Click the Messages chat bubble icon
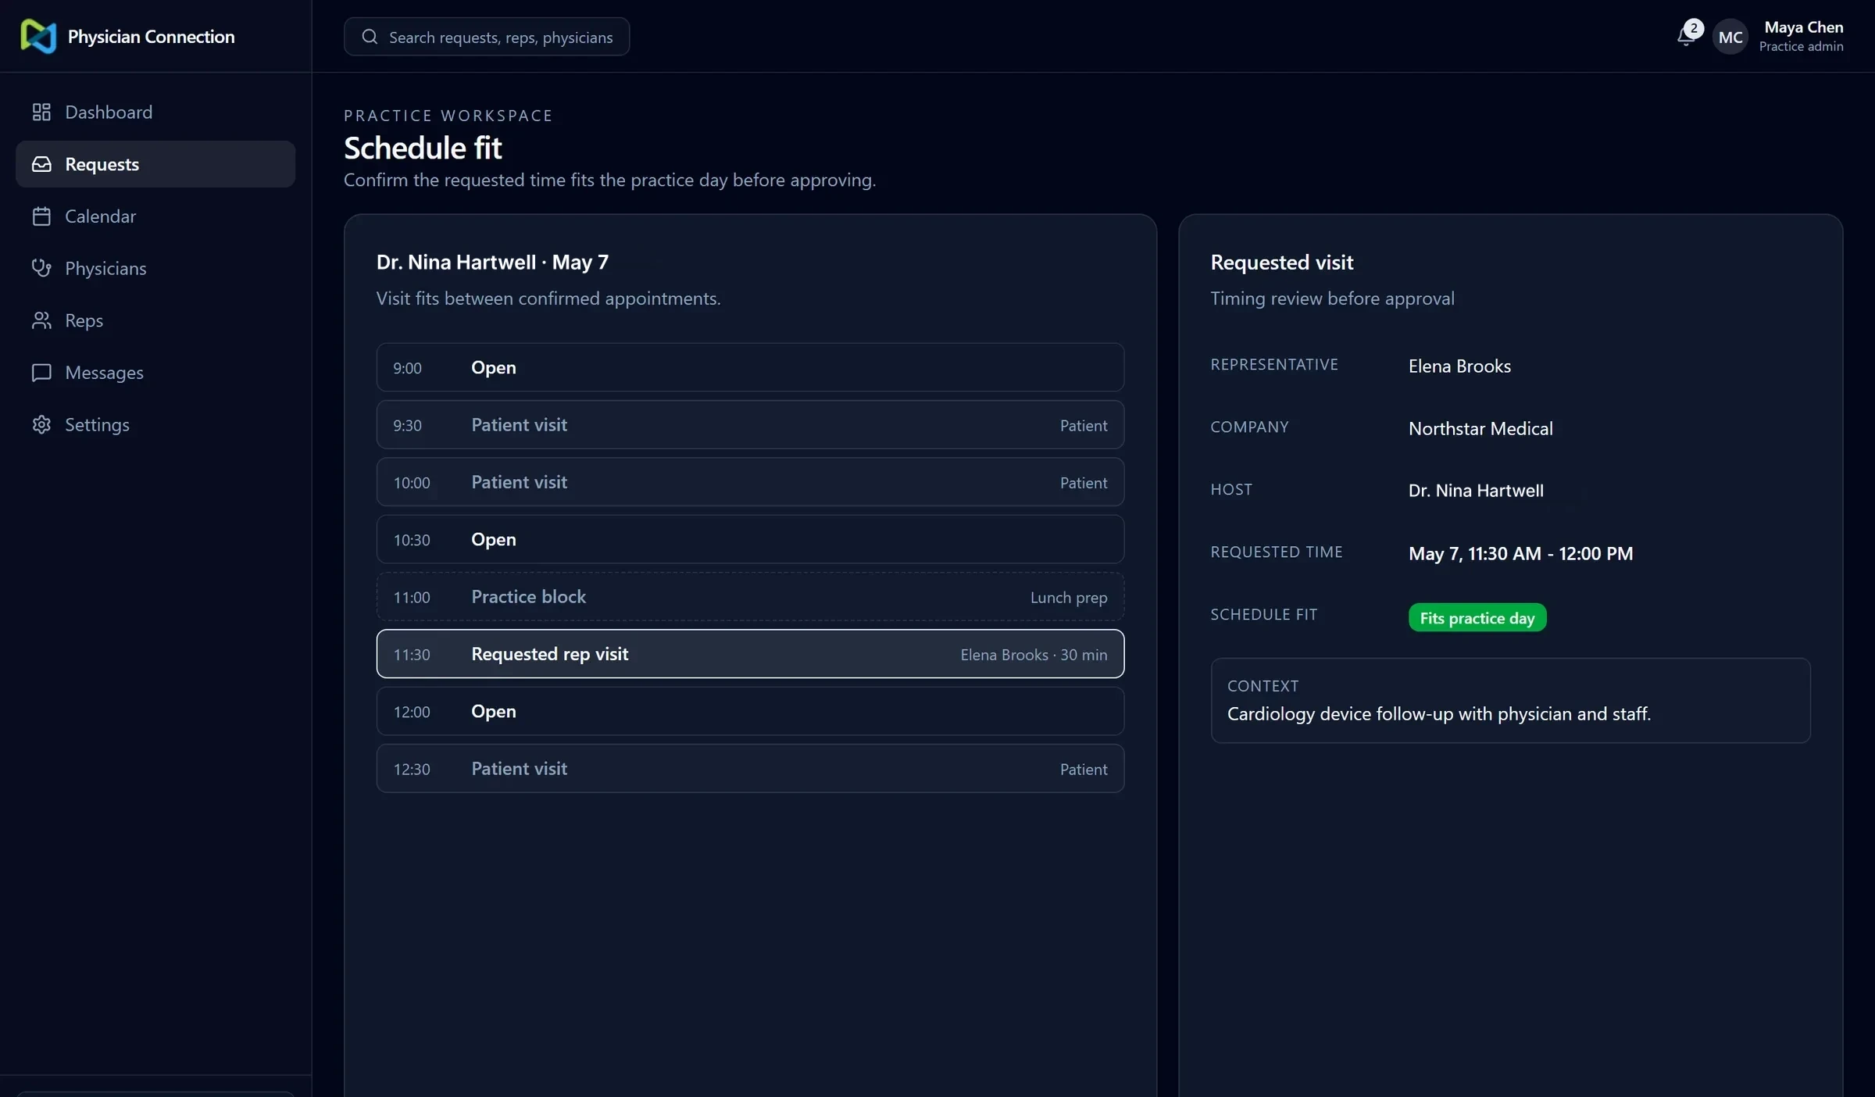Image resolution: width=1875 pixels, height=1097 pixels. 41,373
